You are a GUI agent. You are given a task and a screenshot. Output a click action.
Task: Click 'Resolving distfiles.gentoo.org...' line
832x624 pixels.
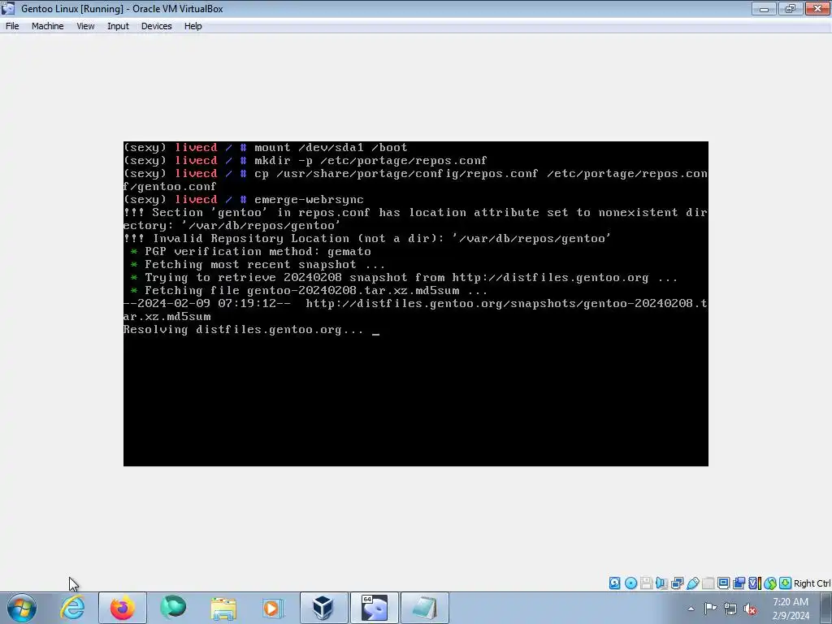click(x=244, y=330)
